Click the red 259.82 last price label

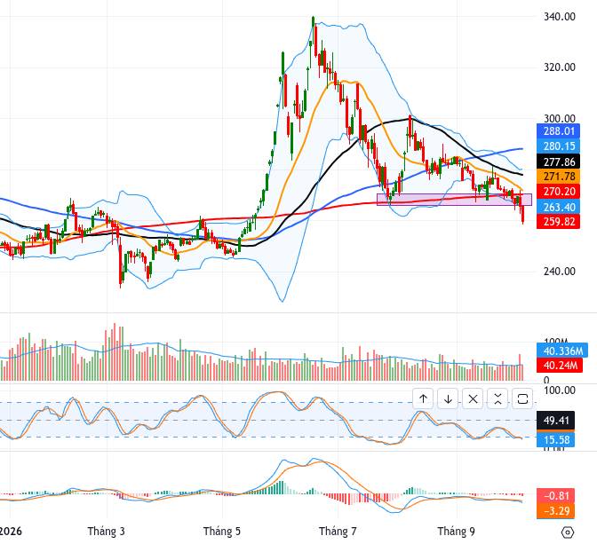(x=558, y=221)
